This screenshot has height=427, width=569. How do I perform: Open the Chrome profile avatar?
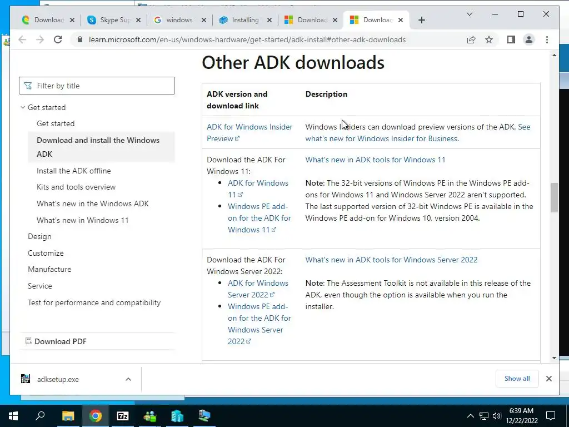(x=529, y=39)
